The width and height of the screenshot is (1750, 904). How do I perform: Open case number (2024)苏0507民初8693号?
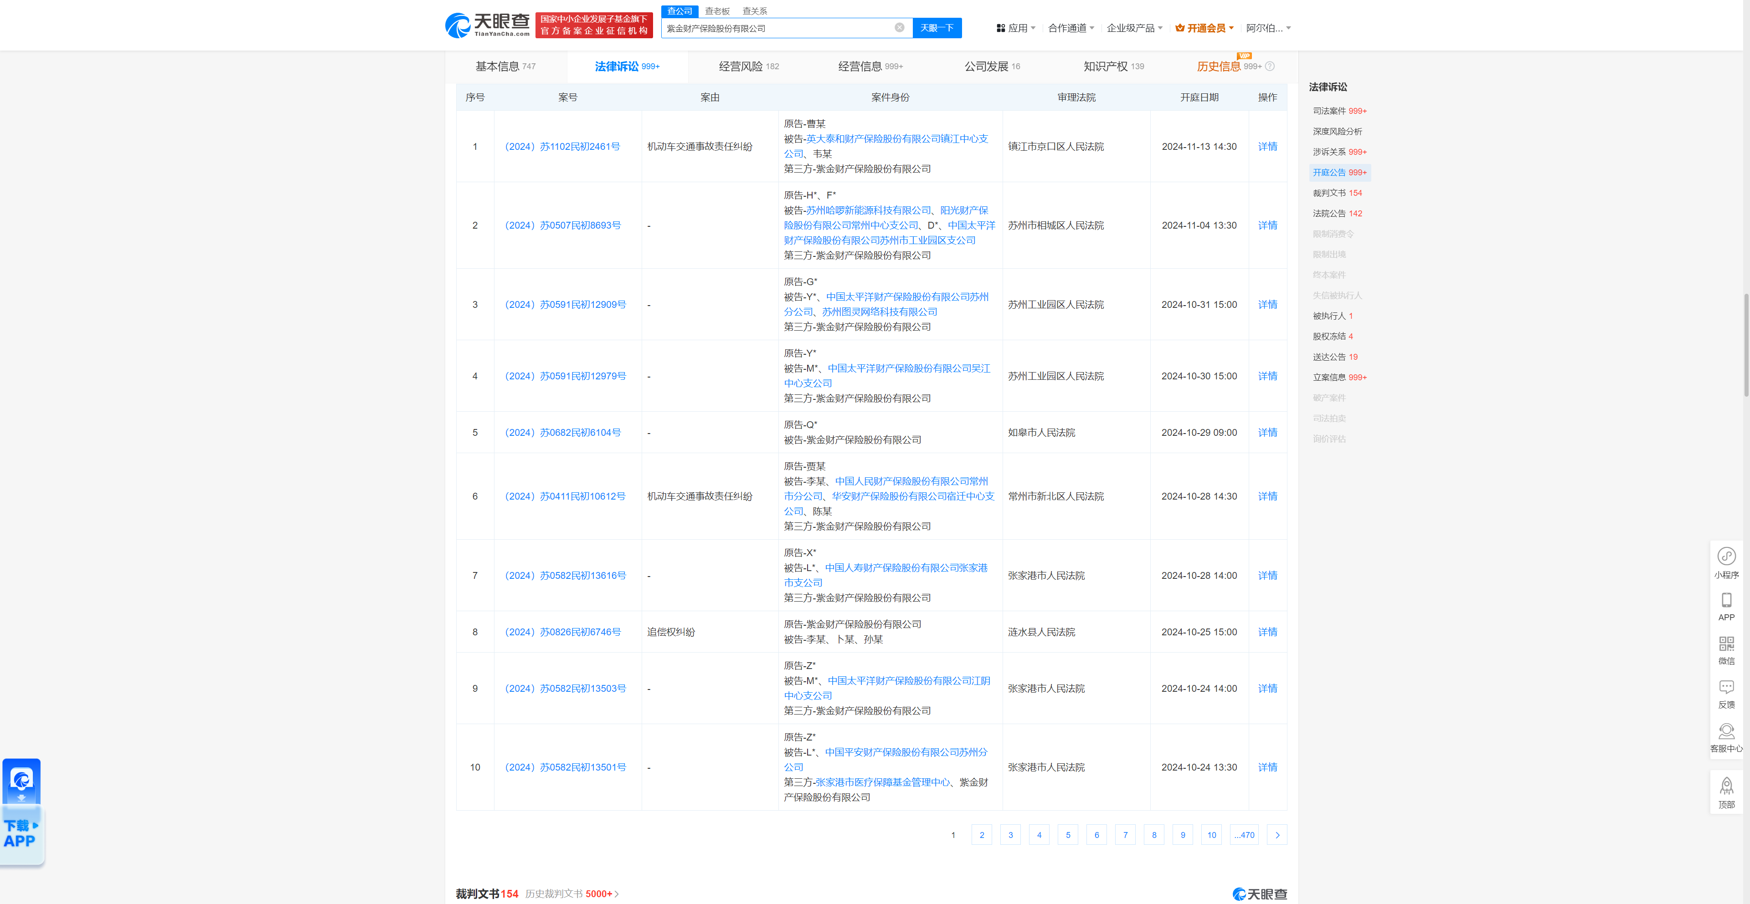[562, 225]
